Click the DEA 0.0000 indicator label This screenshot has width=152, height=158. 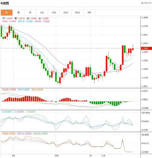tap(37, 90)
